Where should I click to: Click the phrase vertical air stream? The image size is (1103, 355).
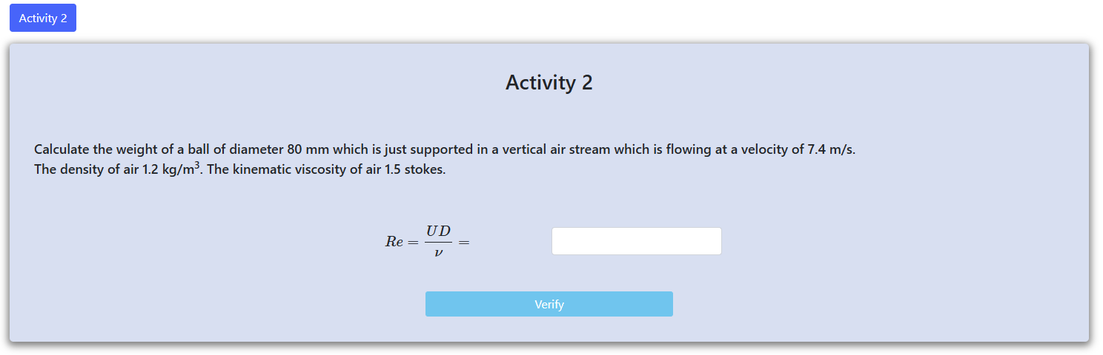(556, 149)
